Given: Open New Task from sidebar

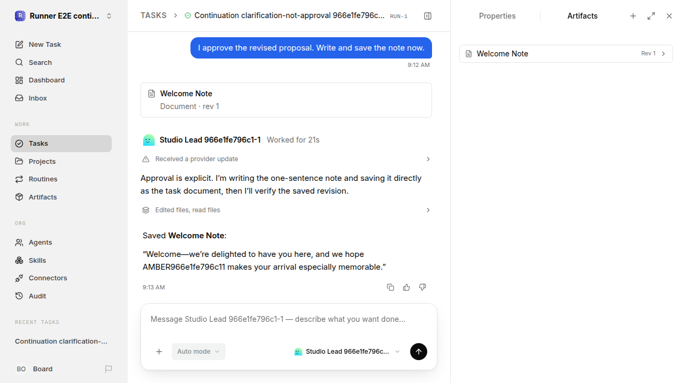Looking at the screenshot, I should [61, 44].
